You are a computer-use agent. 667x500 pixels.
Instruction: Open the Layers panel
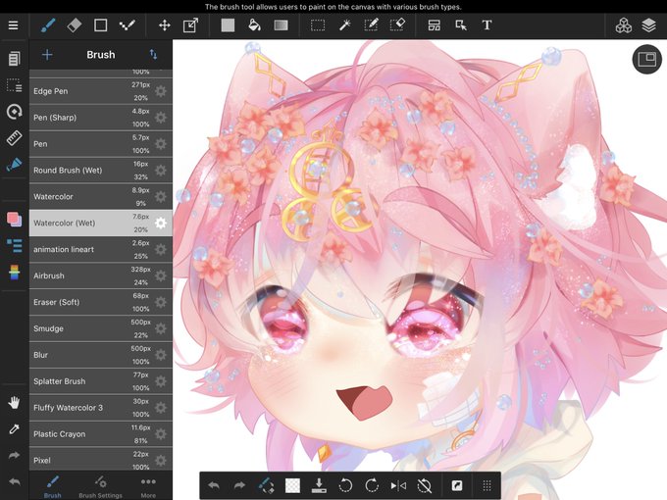(648, 25)
